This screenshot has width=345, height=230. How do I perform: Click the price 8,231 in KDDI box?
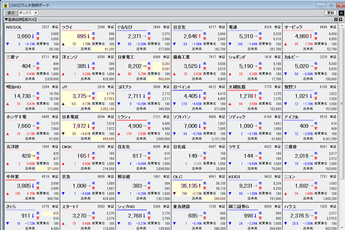click(x=246, y=186)
